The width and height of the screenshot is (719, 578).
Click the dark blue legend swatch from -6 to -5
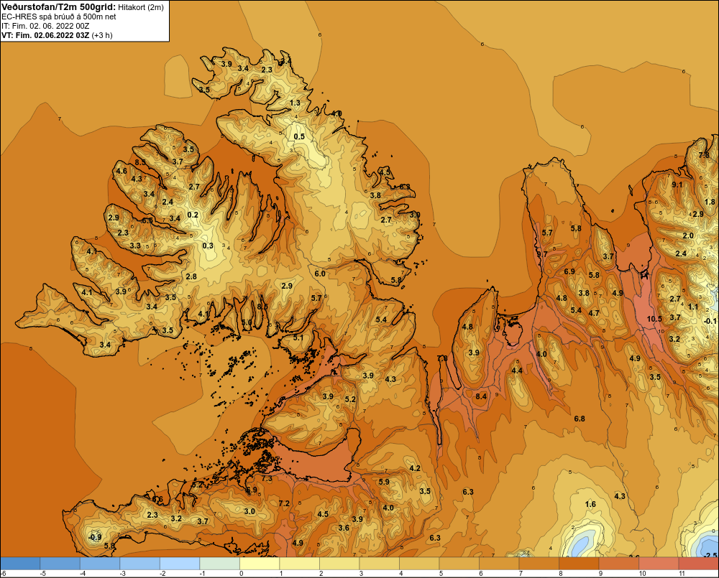[19, 564]
